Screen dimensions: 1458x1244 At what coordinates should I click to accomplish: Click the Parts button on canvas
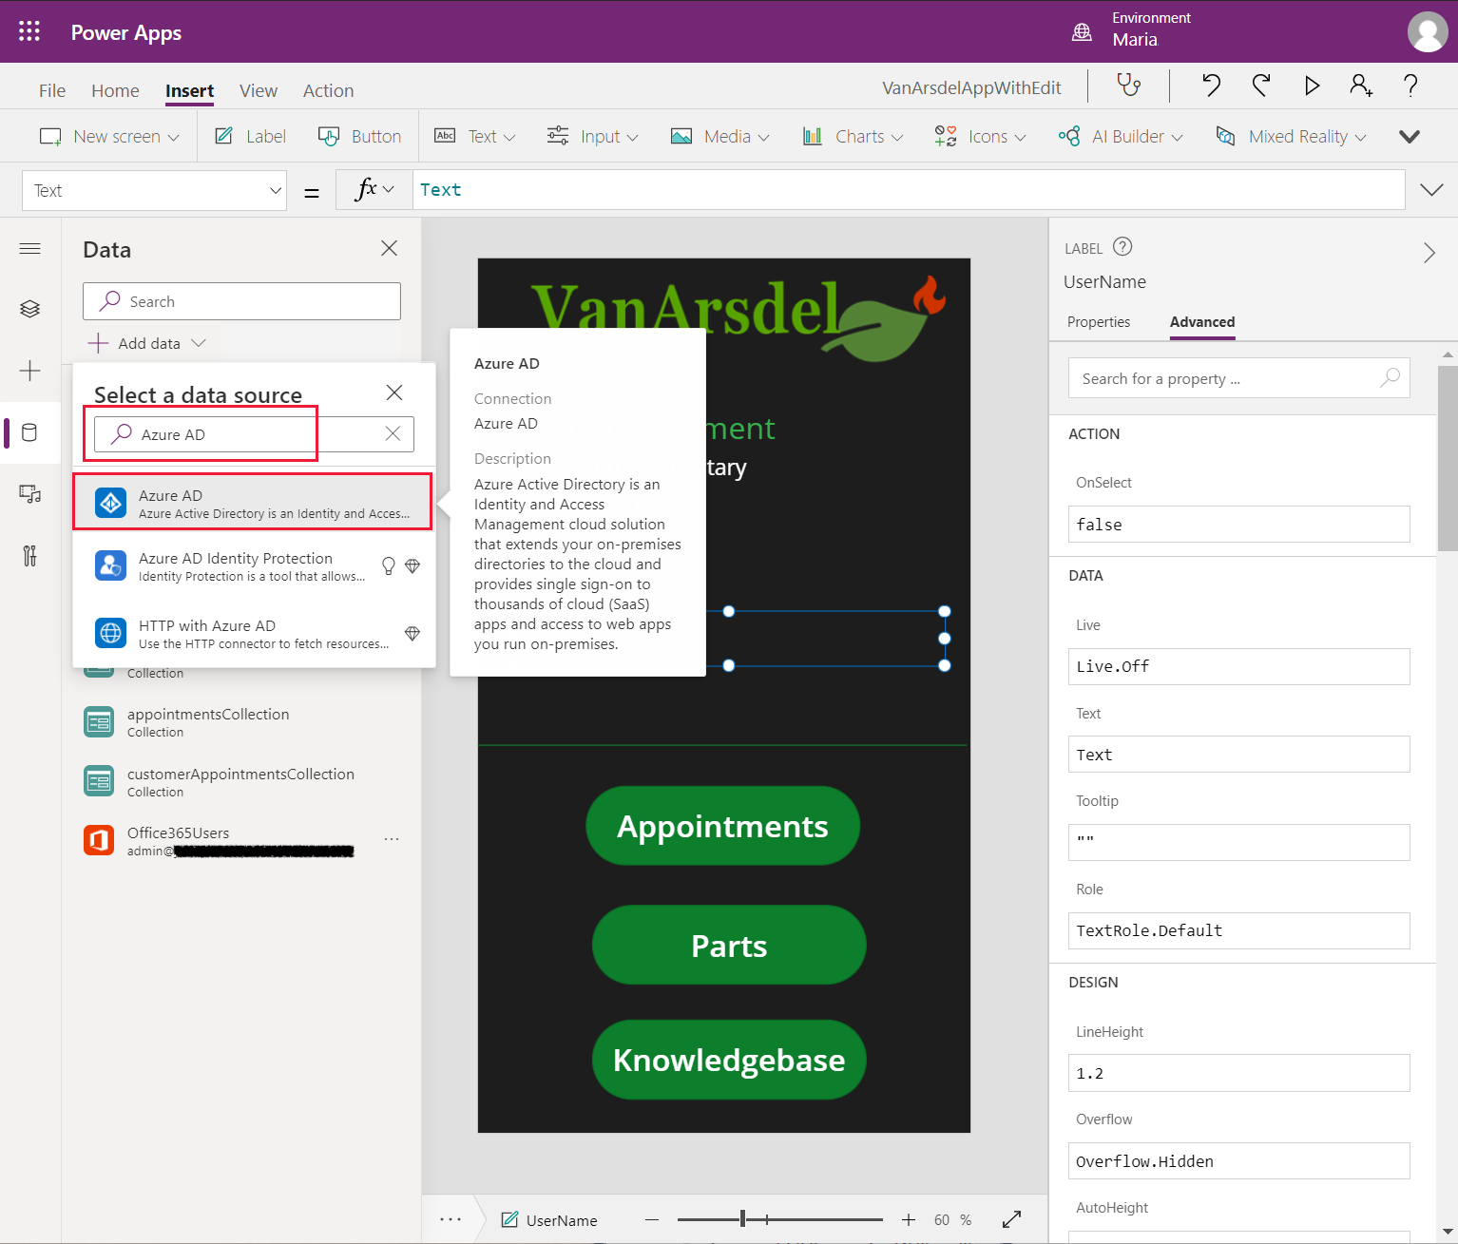coord(729,946)
